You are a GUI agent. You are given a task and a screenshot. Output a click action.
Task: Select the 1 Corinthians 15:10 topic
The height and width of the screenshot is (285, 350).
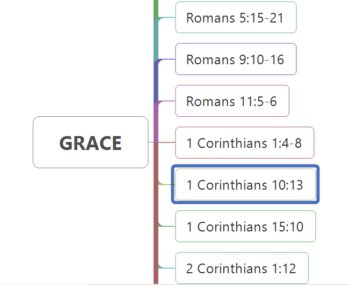[245, 226]
